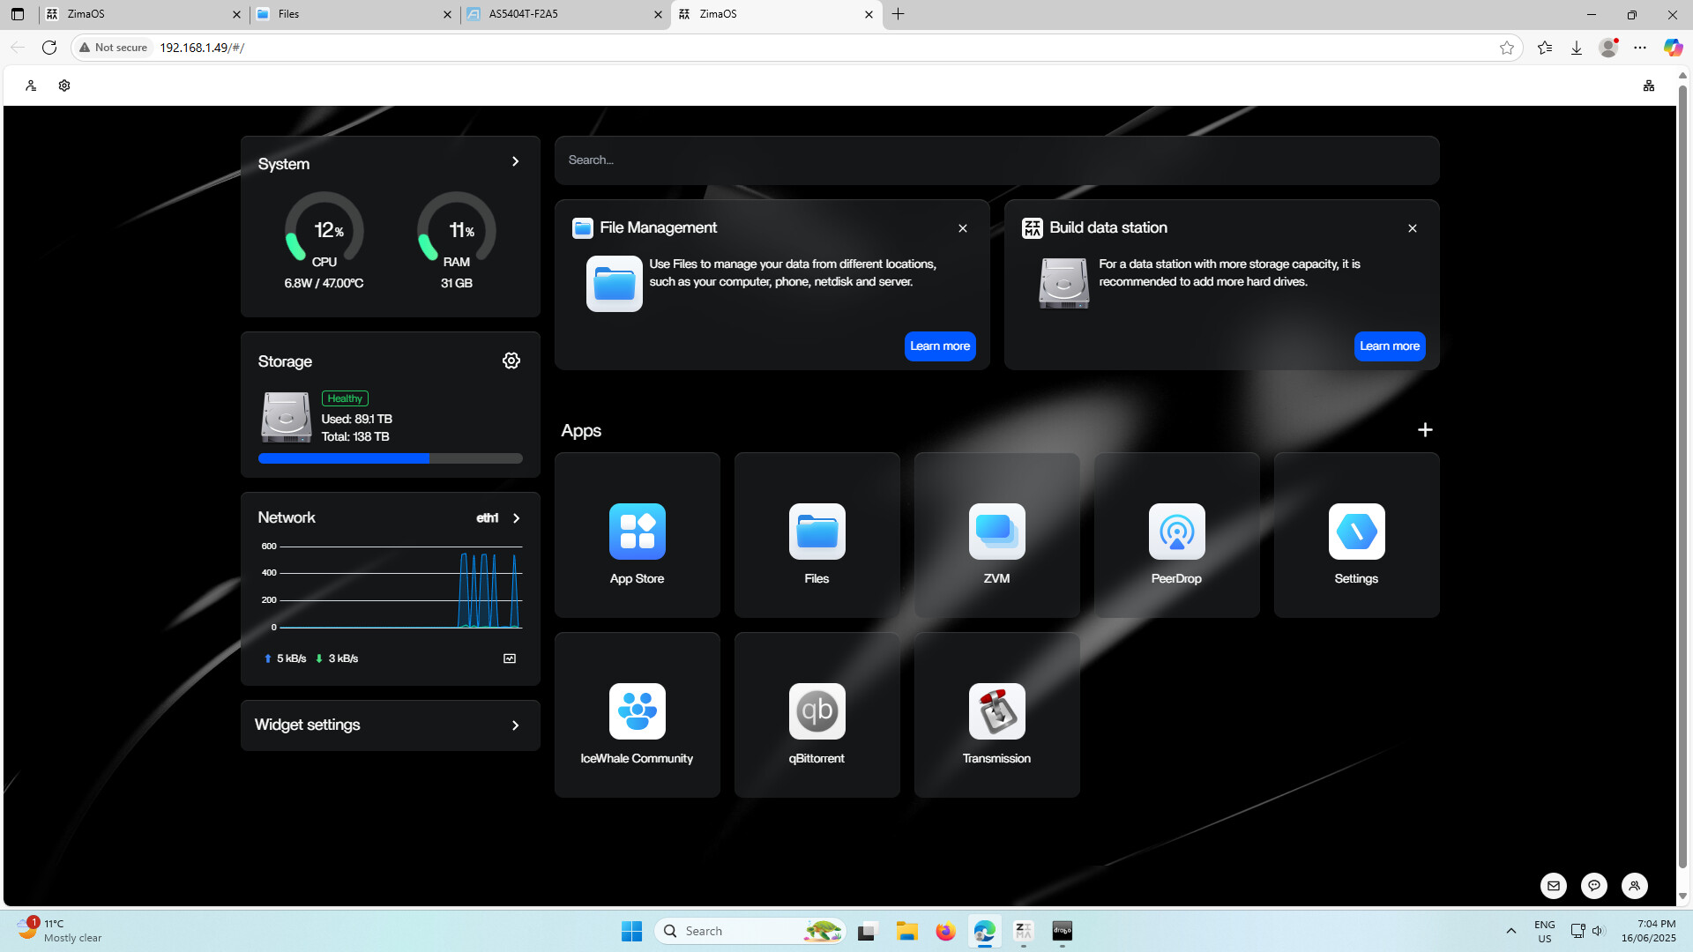This screenshot has height=952, width=1693.
Task: Dismiss the Build data station card
Action: point(1413,228)
